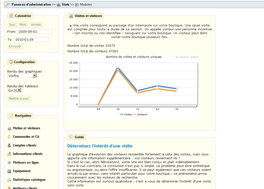Image resolution: width=264 pixels, height=189 pixels.
Task: Select the Mois calendar range
Action: point(23,24)
